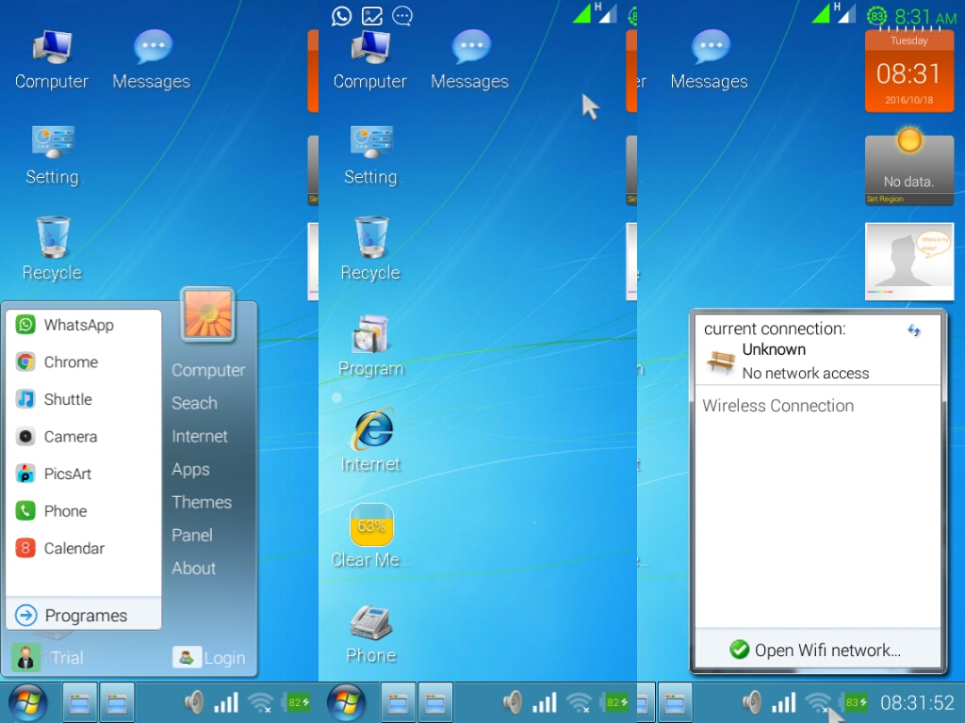The height and width of the screenshot is (723, 965).
Task: Open the Recycle bin in the middle screen
Action: coord(370,249)
